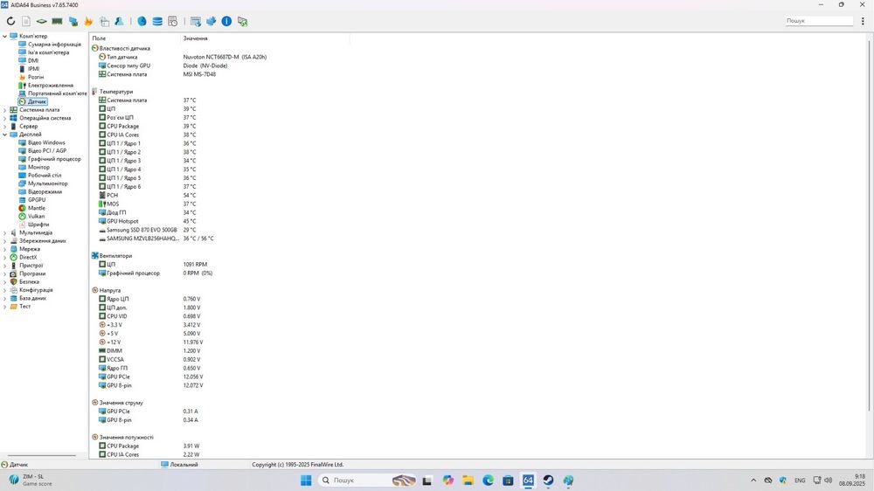Open Microsoft Store from the taskbar
The image size is (874, 491).
point(508,480)
